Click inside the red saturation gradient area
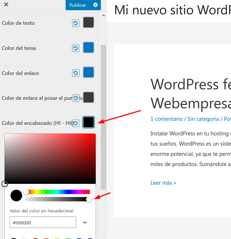The width and height of the screenshot is (231, 239). [50, 159]
